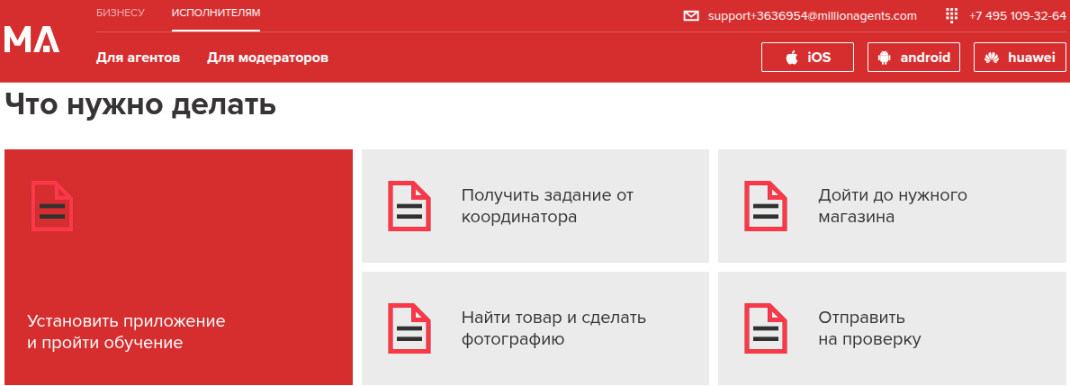Click document icon beside 'Дойти до нужного магазина'
This screenshot has width=1070, height=386.
point(766,206)
